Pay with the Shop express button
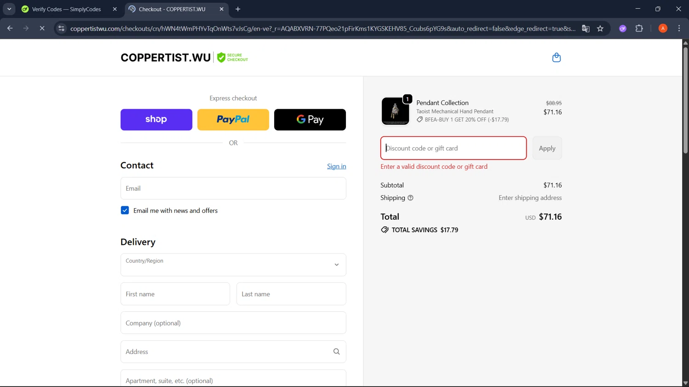The image size is (689, 387). (x=156, y=120)
